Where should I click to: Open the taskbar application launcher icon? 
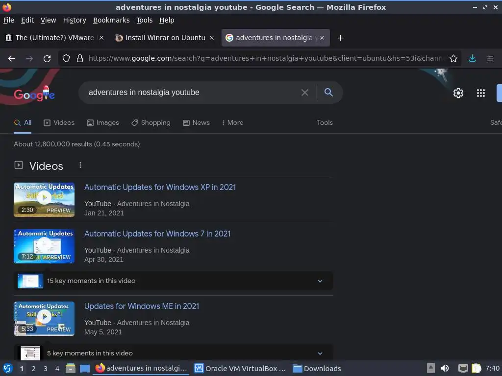[x=8, y=368]
